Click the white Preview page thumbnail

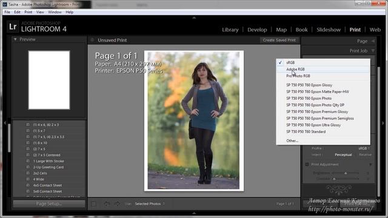(49, 80)
